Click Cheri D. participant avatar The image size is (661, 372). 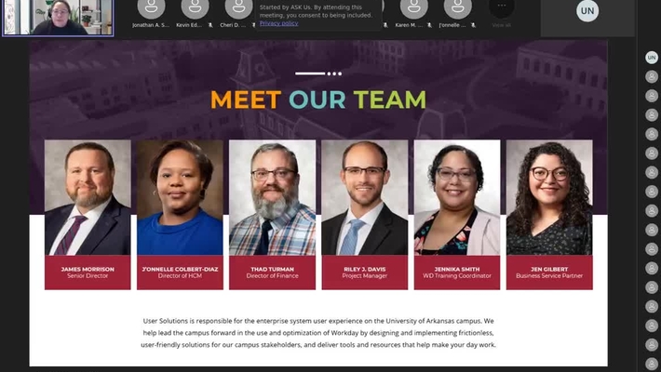point(238,9)
